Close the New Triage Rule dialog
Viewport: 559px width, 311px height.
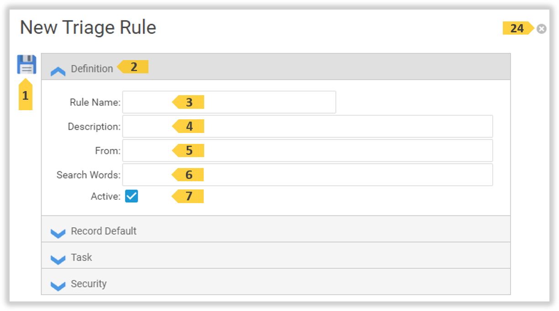click(x=541, y=29)
